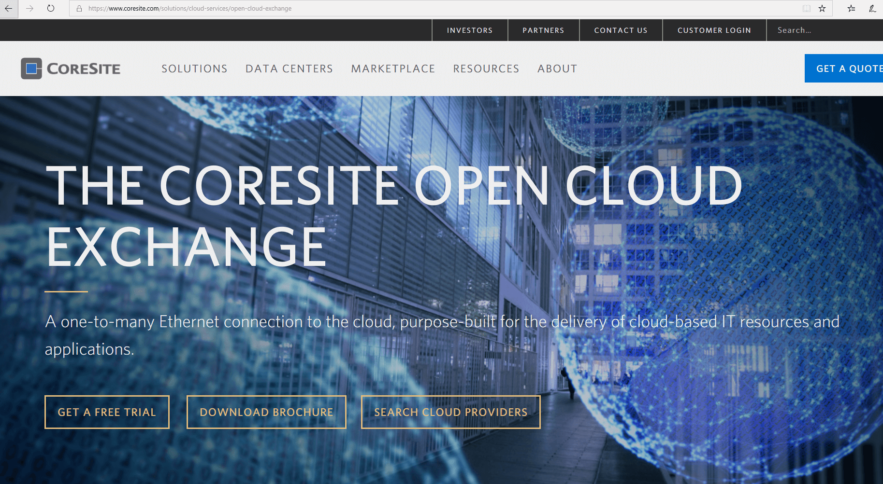Open the ABOUT menu
The width and height of the screenshot is (883, 484).
click(557, 69)
